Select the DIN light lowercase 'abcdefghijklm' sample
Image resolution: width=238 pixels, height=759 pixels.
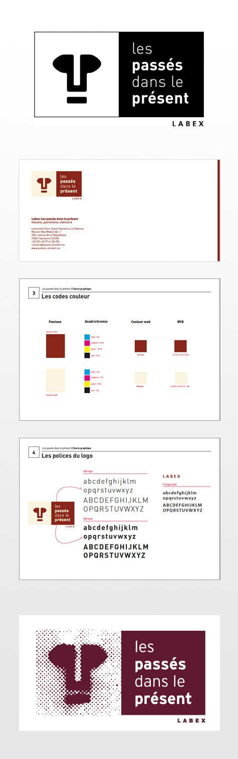(109, 482)
